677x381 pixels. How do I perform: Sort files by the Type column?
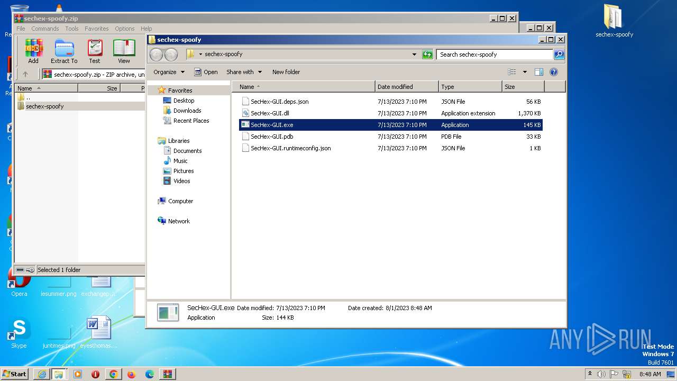(x=470, y=87)
